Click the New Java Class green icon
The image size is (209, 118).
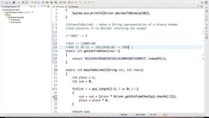click(x=64, y=2)
